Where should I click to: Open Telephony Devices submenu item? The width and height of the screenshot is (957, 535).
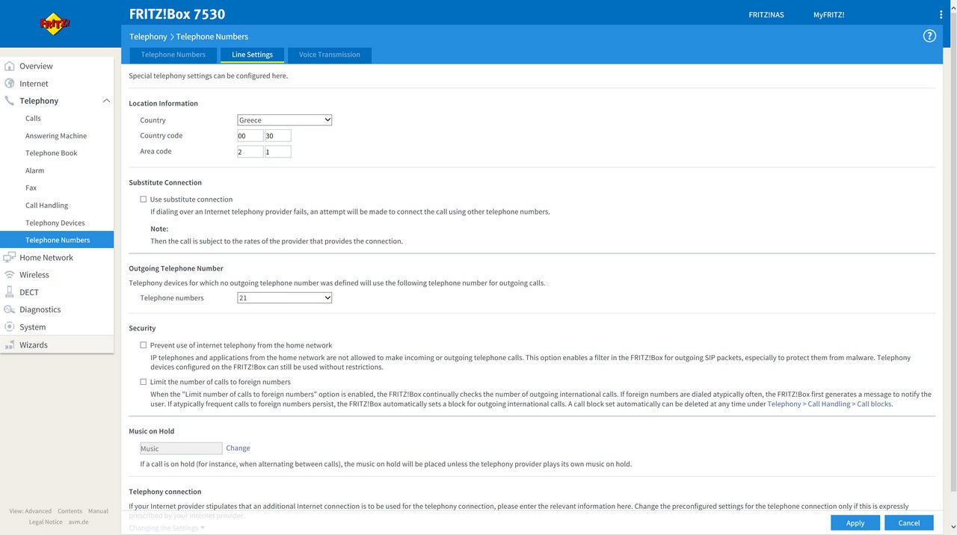(x=57, y=223)
